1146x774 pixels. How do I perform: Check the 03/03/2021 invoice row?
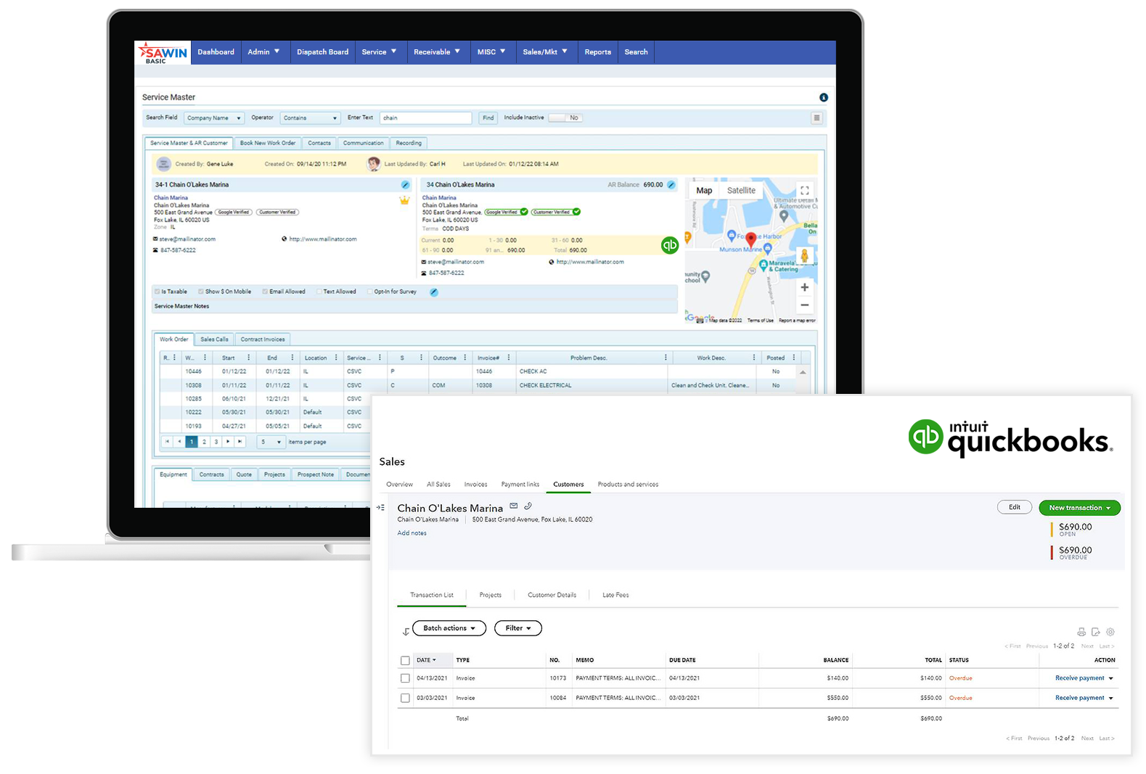(x=405, y=698)
